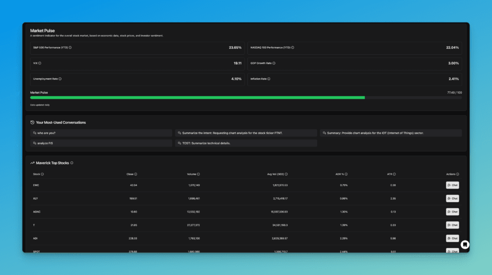
Task: Click the ADI close price 228.33
Action: point(133,239)
